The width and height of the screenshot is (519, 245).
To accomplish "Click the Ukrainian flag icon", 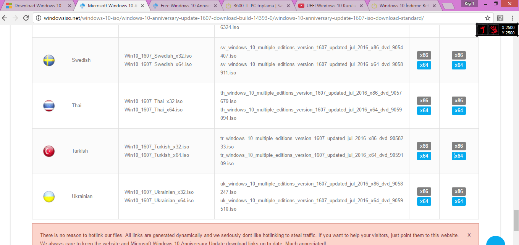I will pyautogui.click(x=49, y=197).
